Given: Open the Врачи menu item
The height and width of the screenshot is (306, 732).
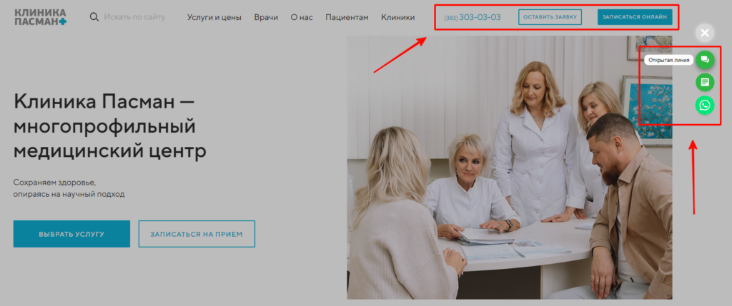Looking at the screenshot, I should 266,18.
